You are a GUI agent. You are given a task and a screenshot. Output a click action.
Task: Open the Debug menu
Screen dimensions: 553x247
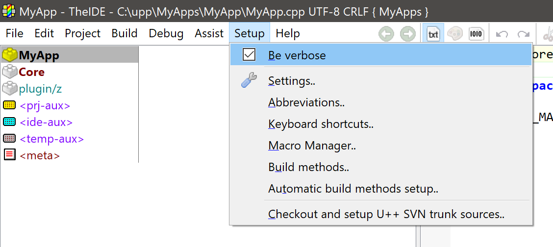(x=166, y=33)
